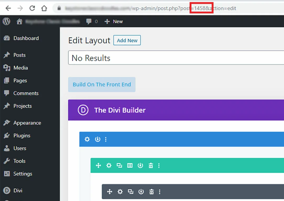284x201 pixels.
Task: Toggle blue section power icon
Action: tap(98, 139)
